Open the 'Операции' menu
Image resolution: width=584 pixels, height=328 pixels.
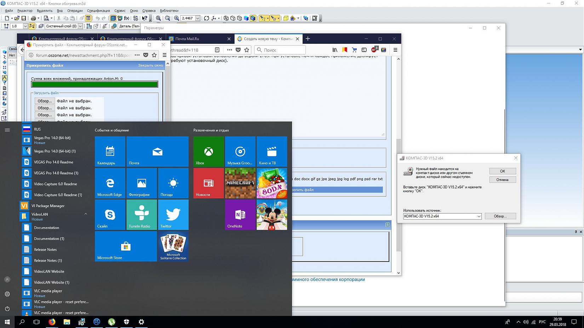(x=75, y=11)
